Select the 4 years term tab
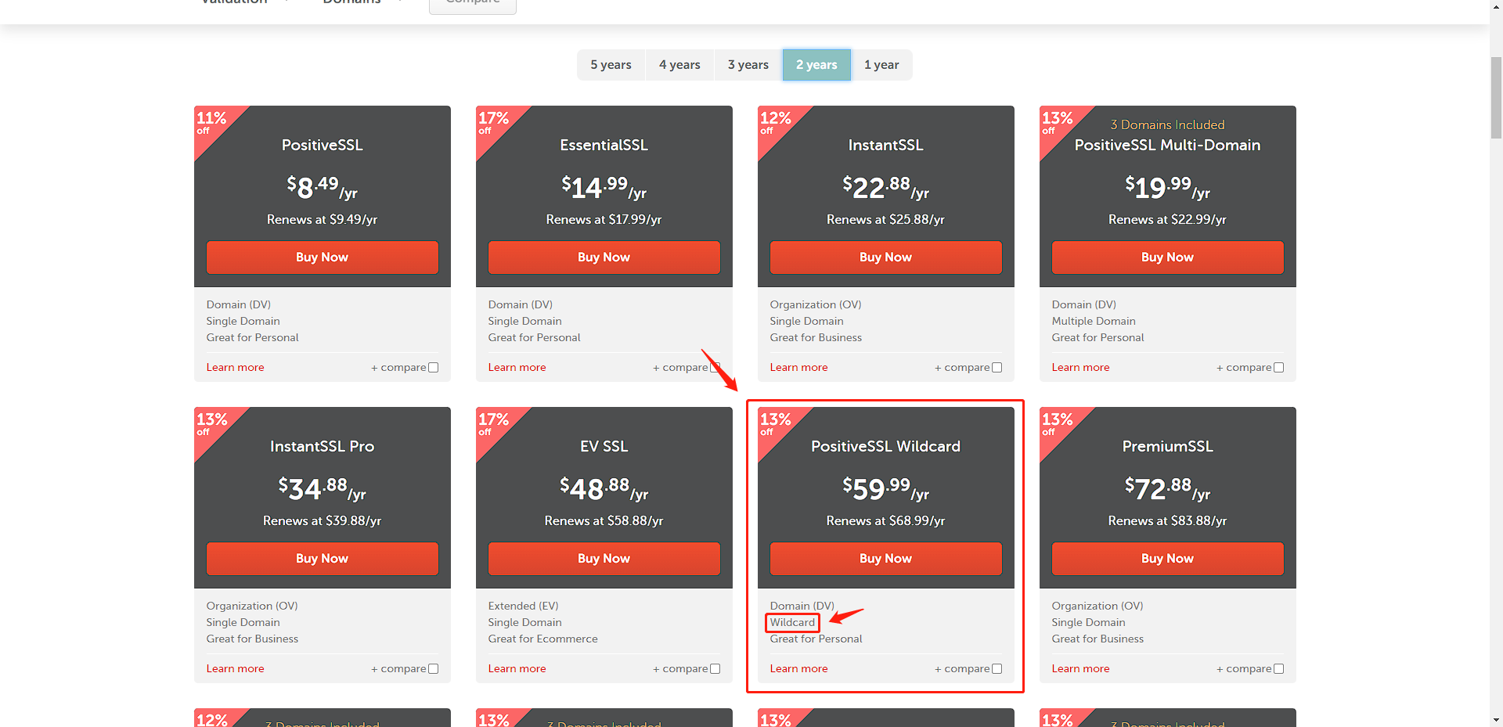Screen dimensions: 1503x727 click(679, 65)
